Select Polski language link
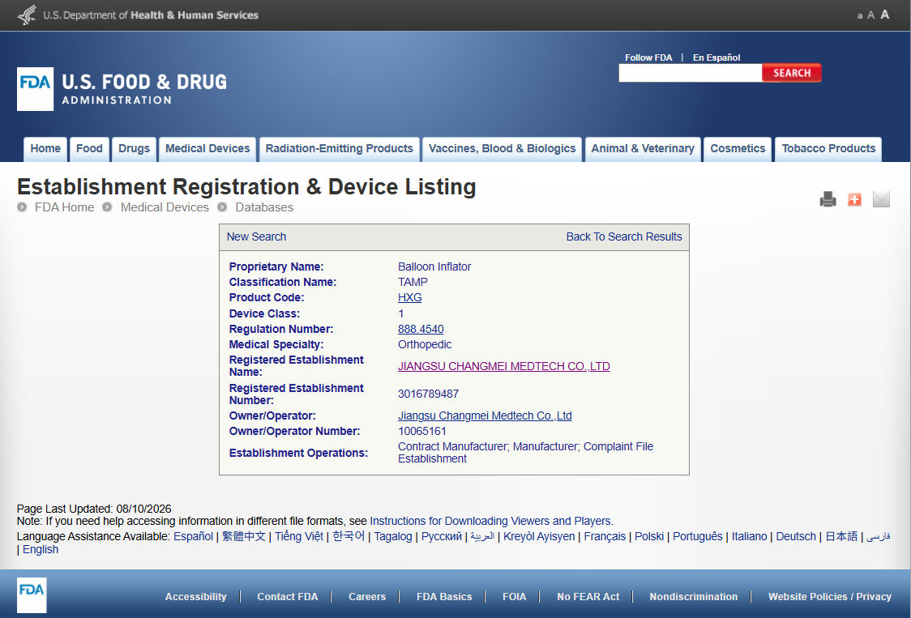The image size is (911, 618). (649, 536)
